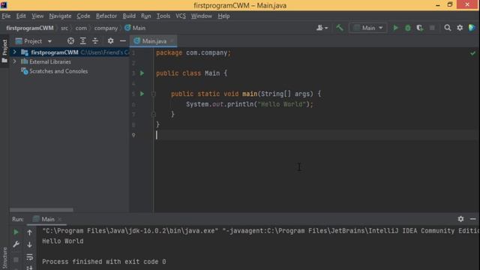
Task: Click the closing fold marker of main method
Action: [154, 115]
